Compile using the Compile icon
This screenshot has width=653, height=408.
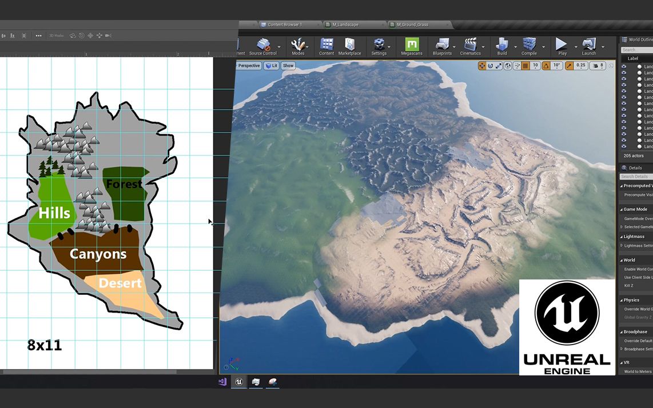[529, 46]
